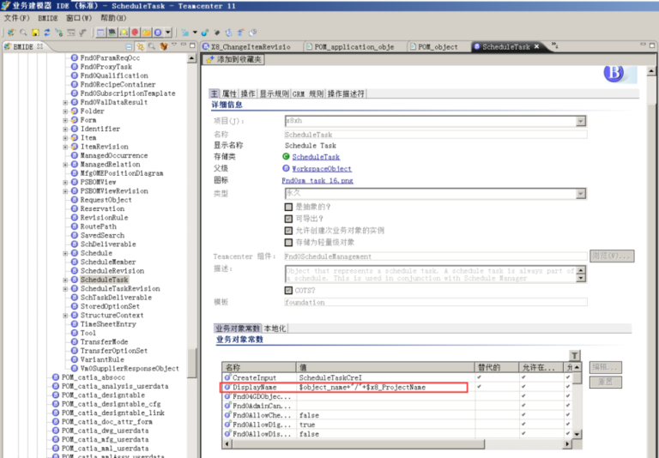
Task: Click the 编辑... button
Action: pos(606,367)
